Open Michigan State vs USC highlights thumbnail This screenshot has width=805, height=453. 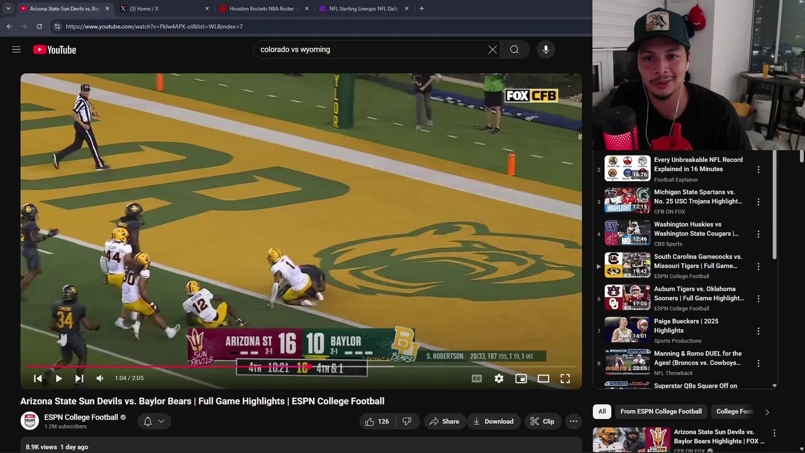coord(628,201)
